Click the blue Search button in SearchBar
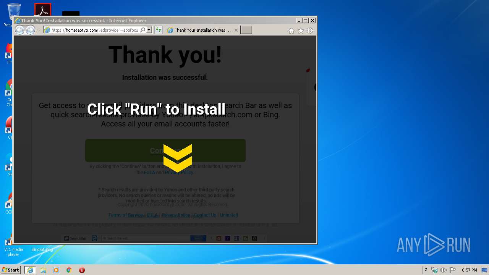This screenshot has height=275, width=489. 198,238
